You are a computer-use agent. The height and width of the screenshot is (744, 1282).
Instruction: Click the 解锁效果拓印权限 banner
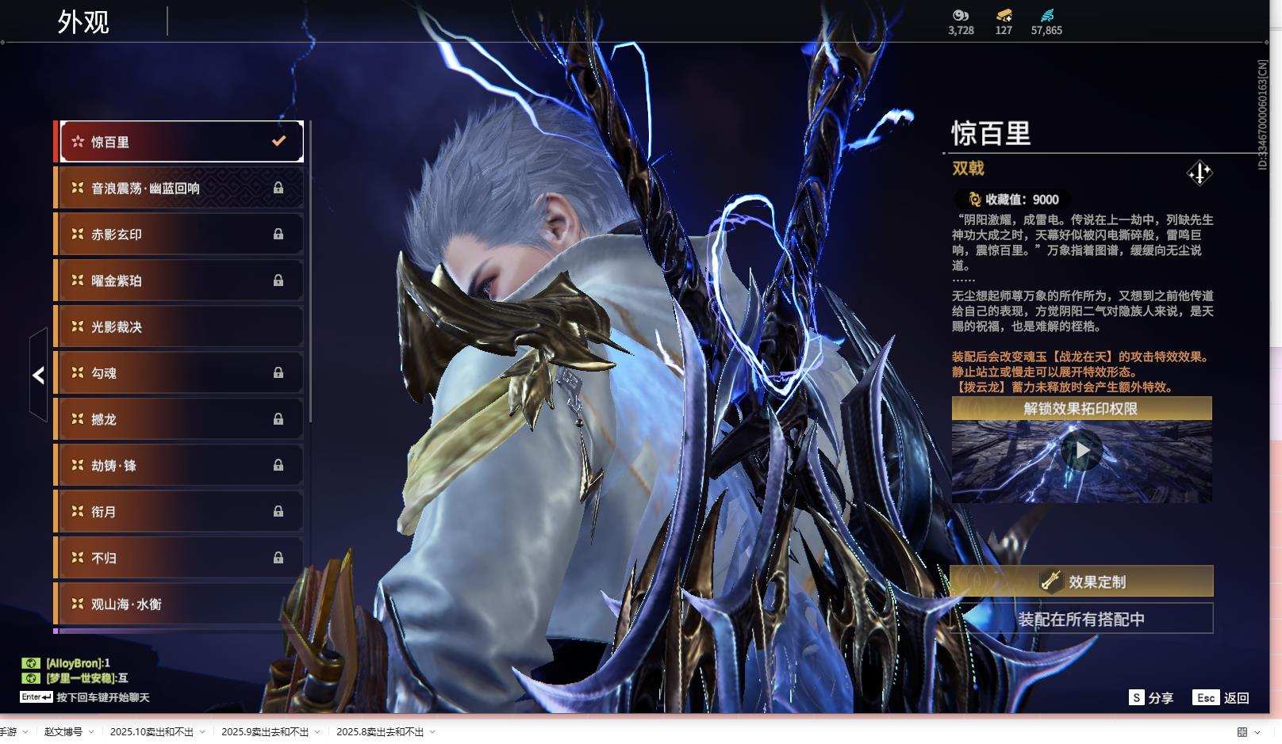pos(1081,409)
